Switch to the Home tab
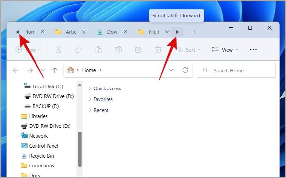286x178 pixels. click(30, 32)
